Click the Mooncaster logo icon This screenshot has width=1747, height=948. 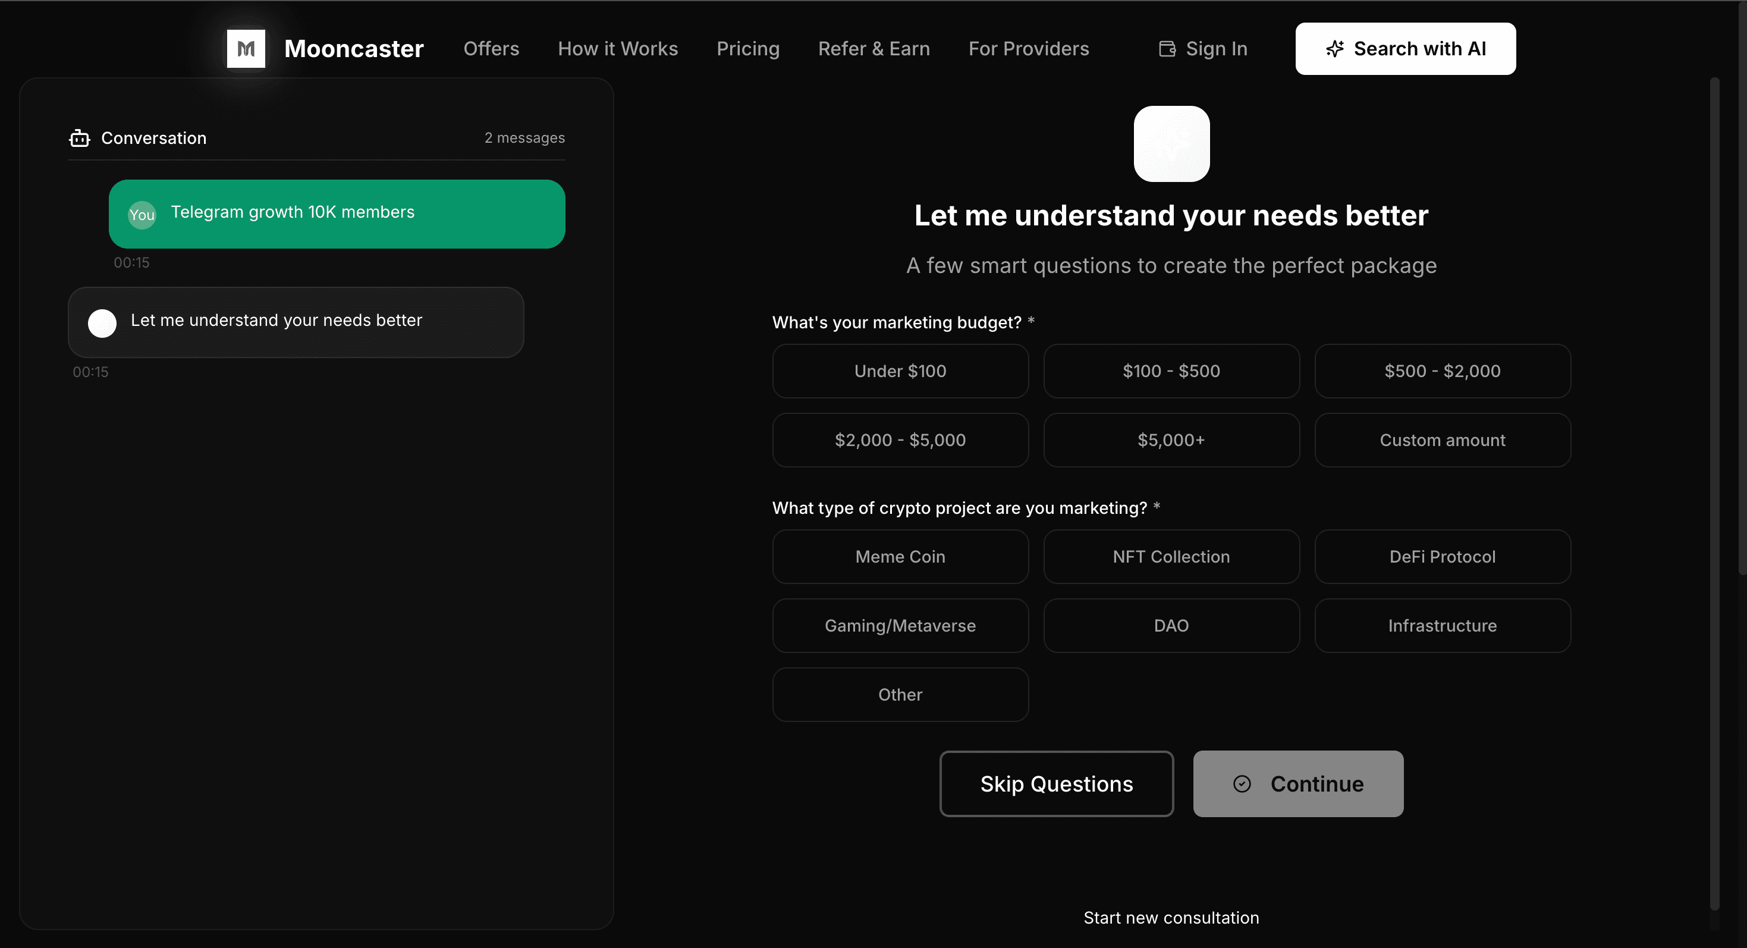click(x=246, y=48)
